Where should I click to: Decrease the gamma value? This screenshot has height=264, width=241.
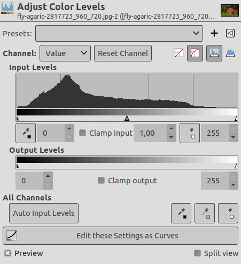[172, 137]
